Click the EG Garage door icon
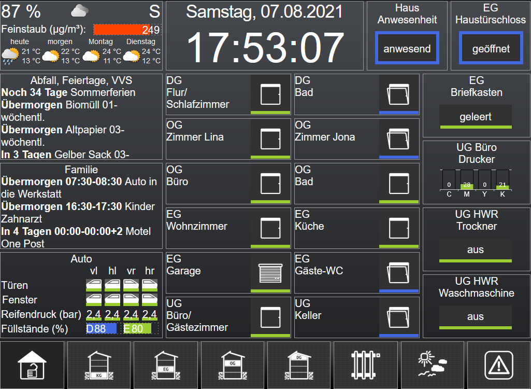 270,272
